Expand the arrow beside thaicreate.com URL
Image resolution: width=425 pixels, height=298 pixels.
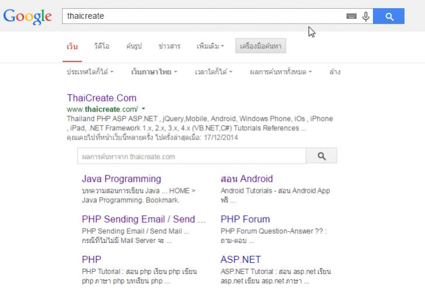tap(144, 109)
